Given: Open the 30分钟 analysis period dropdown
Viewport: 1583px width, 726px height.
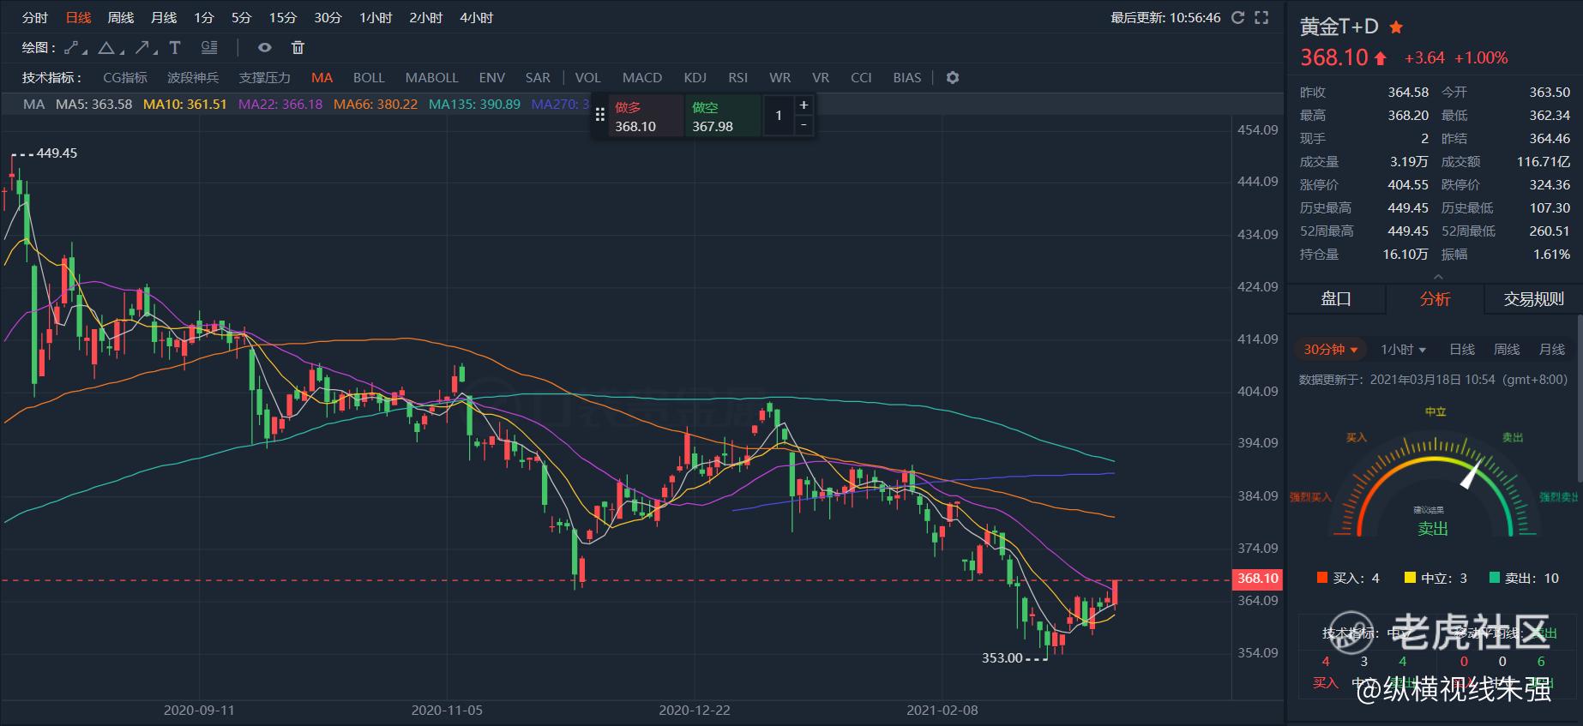Looking at the screenshot, I should 1331,350.
